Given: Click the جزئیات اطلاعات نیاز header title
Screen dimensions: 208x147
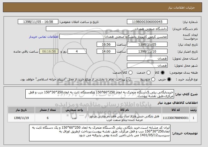Looking at the screenshot, I should [x=181, y=8].
